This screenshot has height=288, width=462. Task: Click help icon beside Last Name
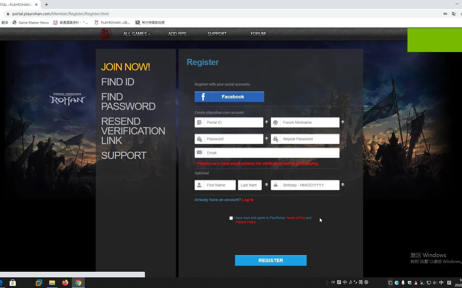266,185
